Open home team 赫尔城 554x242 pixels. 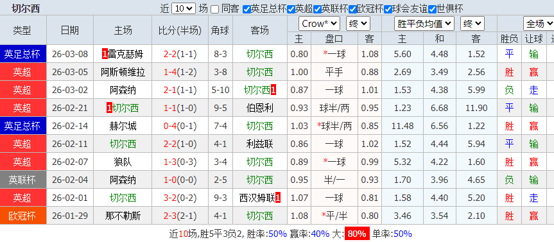(x=123, y=126)
